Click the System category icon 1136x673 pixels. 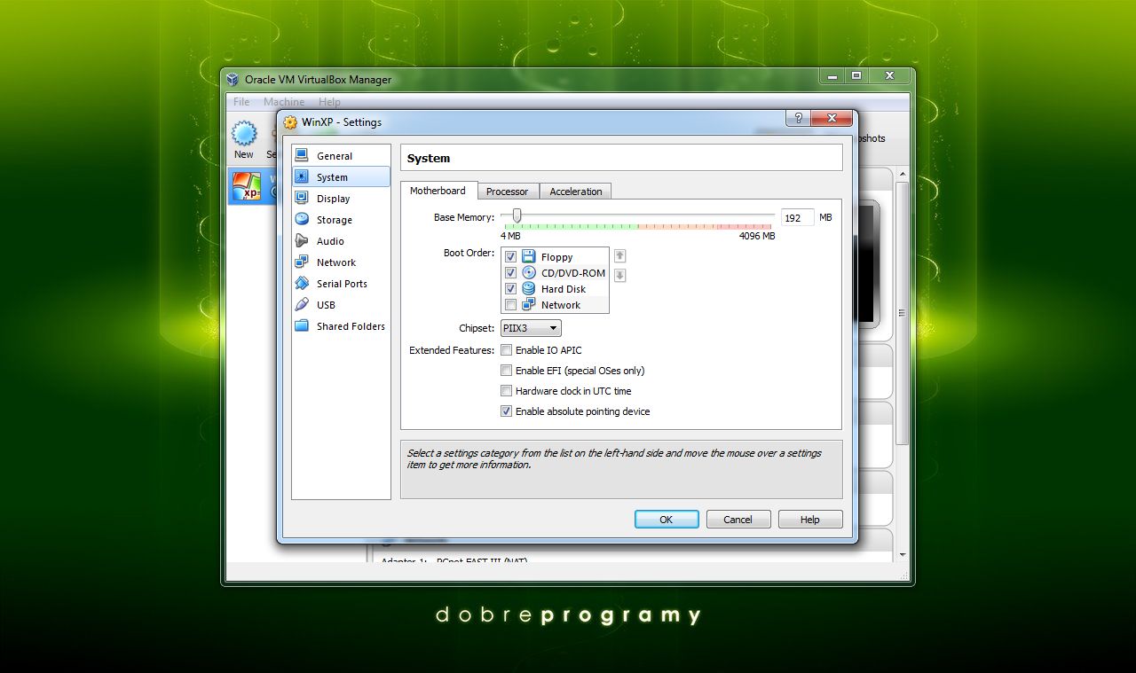click(302, 176)
